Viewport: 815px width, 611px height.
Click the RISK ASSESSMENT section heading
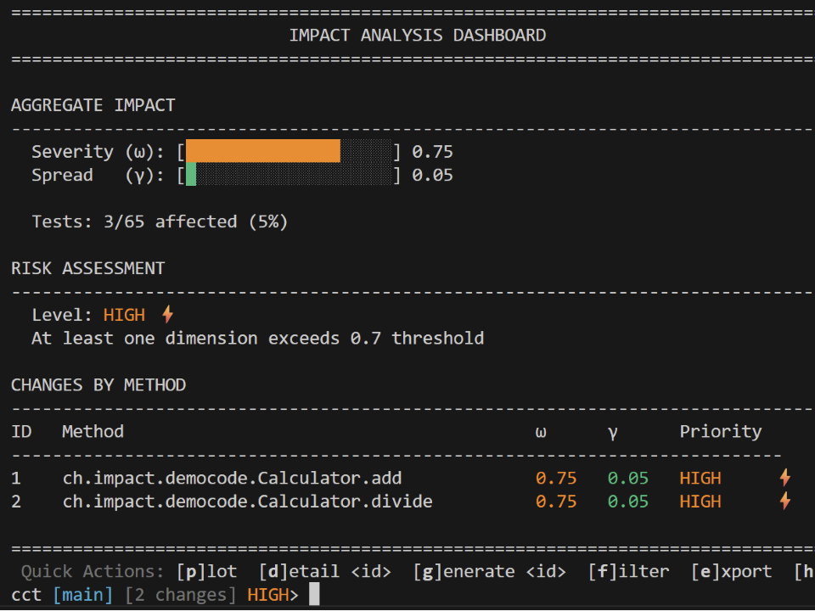tap(87, 268)
